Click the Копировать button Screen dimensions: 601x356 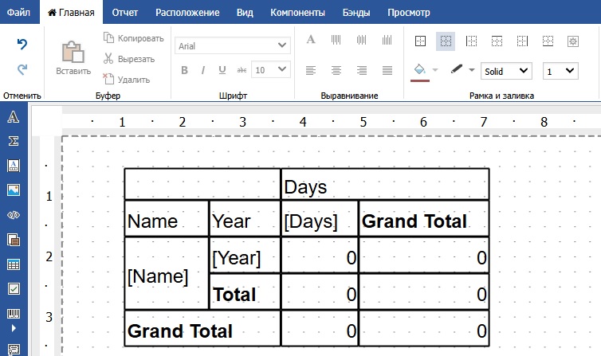click(133, 38)
